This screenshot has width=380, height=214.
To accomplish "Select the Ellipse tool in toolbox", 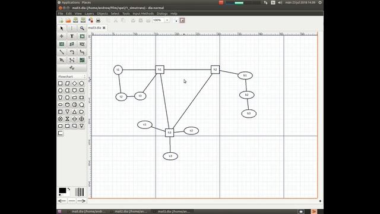I will click(x=62, y=44).
